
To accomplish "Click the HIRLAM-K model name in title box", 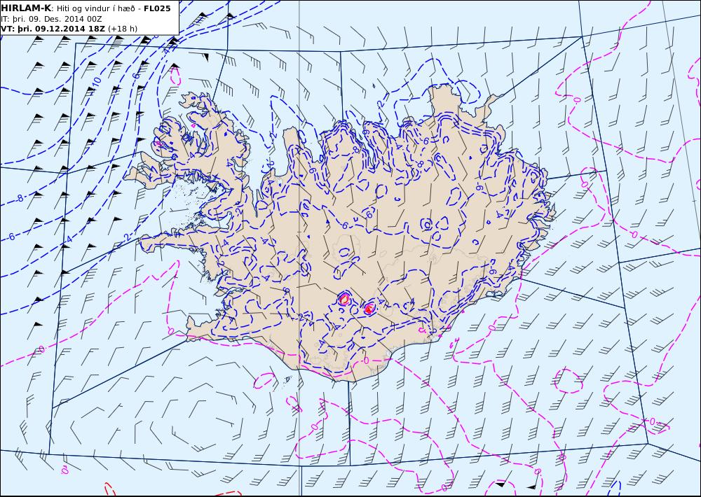I will [x=26, y=8].
